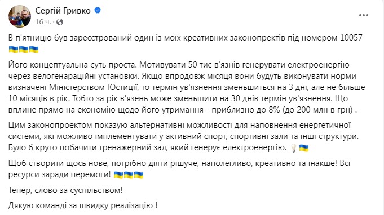Image resolution: width=384 pixels, height=215 pixels.
Task: Click the line starting 'Його концептуальна суть проста'
Action: [179, 65]
